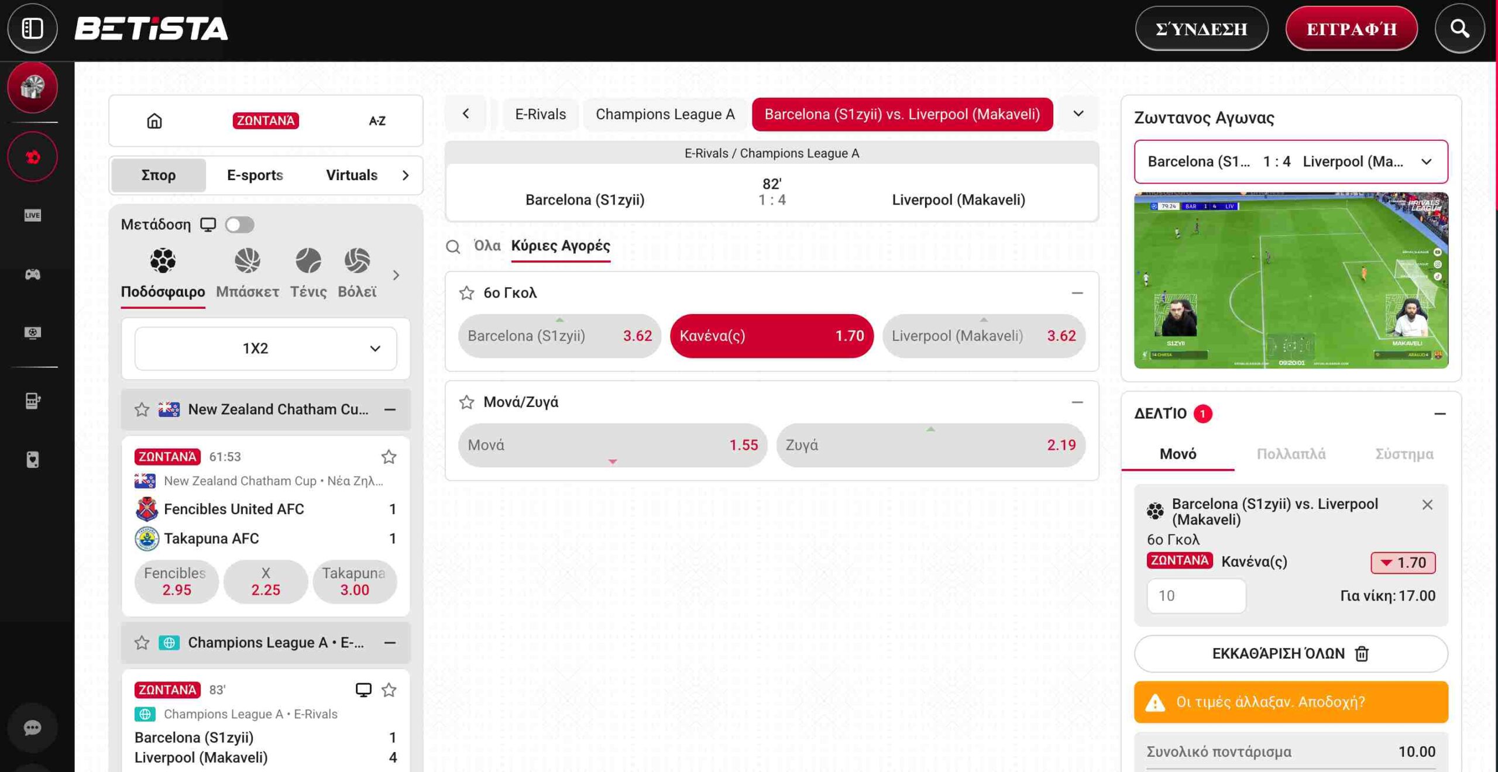Select Liverpool (Makaveli) 3.62 sixth goal odds
Viewport: 1498px width, 772px height.
click(983, 336)
